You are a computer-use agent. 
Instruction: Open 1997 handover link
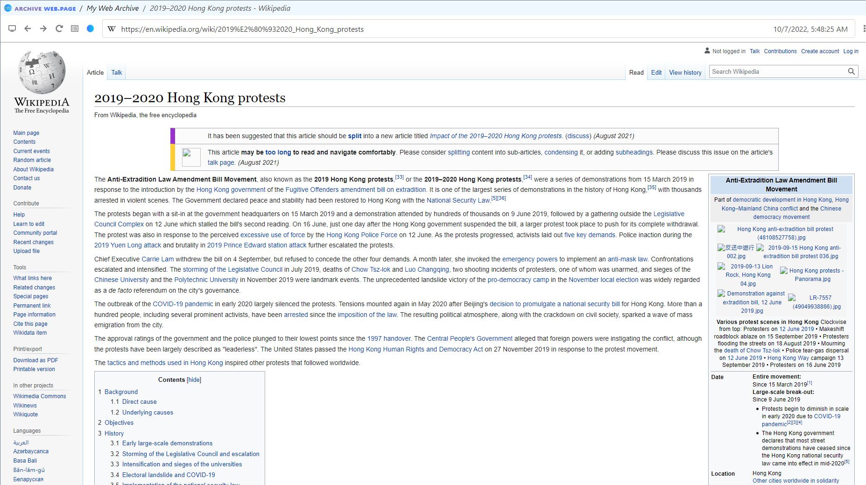point(389,338)
